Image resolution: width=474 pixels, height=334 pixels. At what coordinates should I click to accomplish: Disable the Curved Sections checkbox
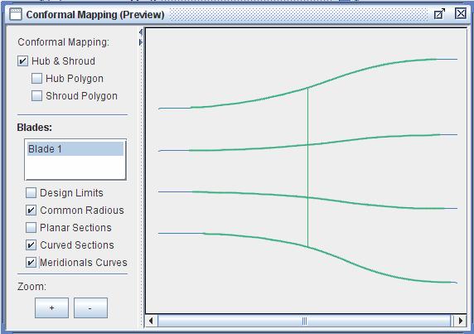[31, 244]
